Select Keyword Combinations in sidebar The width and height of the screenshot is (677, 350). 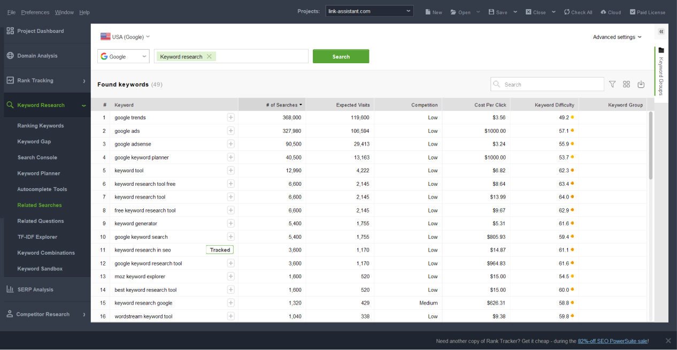pyautogui.click(x=46, y=253)
